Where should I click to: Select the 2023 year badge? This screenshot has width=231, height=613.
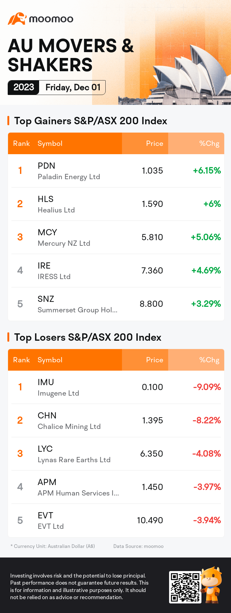tap(24, 88)
